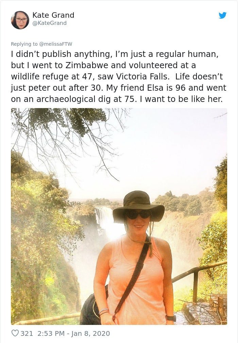Click the "Replying to" label
The image size is (238, 343).
24,44
